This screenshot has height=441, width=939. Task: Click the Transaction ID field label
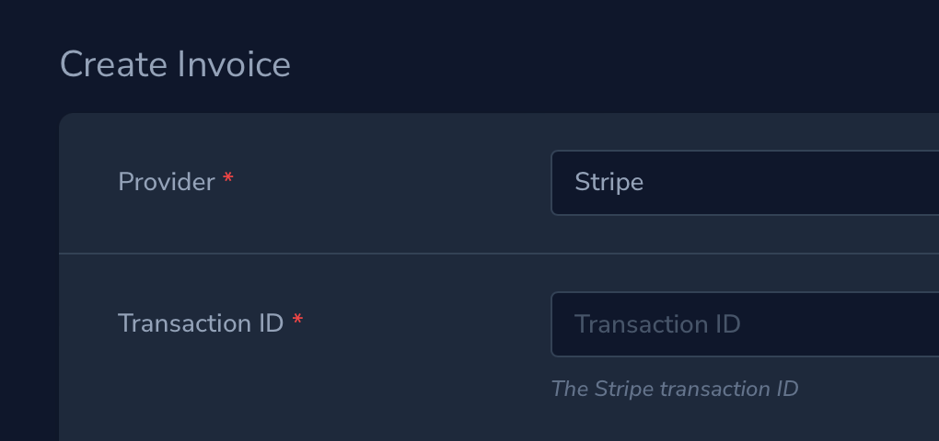(x=200, y=323)
